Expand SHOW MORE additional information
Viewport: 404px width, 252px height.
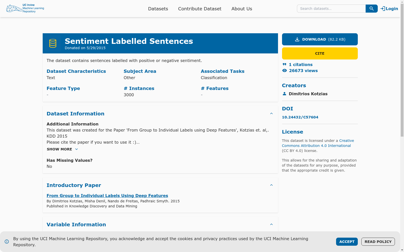(x=63, y=149)
